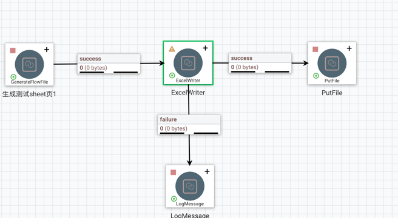The image size is (398, 218).
Task: Click the plus sign on LogMessage node
Action: (x=207, y=171)
